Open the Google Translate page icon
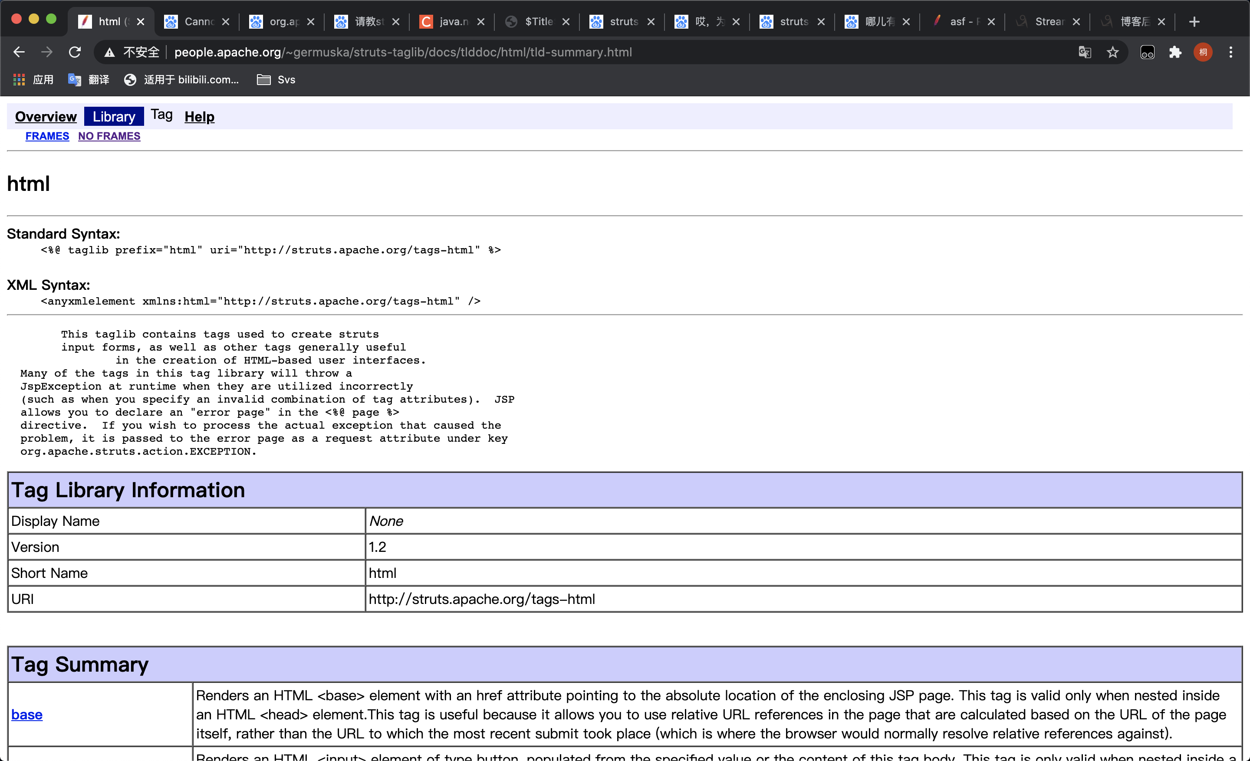Image resolution: width=1250 pixels, height=761 pixels. click(x=1085, y=52)
